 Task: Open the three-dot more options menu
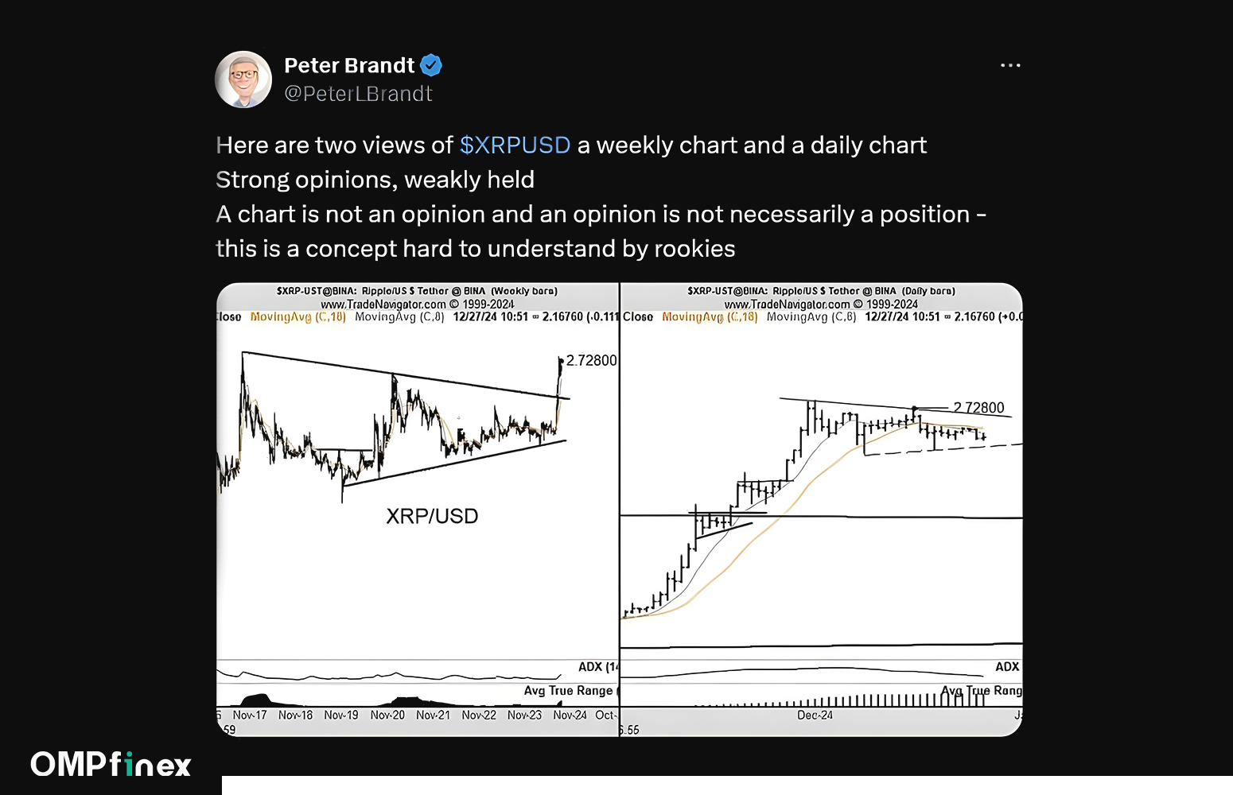[1010, 65]
